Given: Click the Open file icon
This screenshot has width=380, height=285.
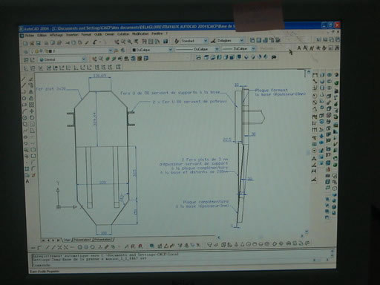Looking at the screenshot, I should coord(32,43).
